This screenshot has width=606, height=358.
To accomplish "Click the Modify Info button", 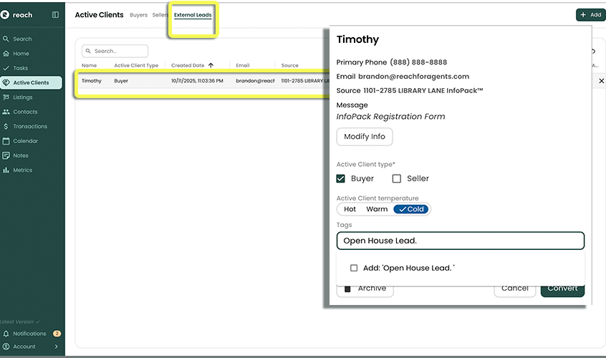I will point(364,137).
